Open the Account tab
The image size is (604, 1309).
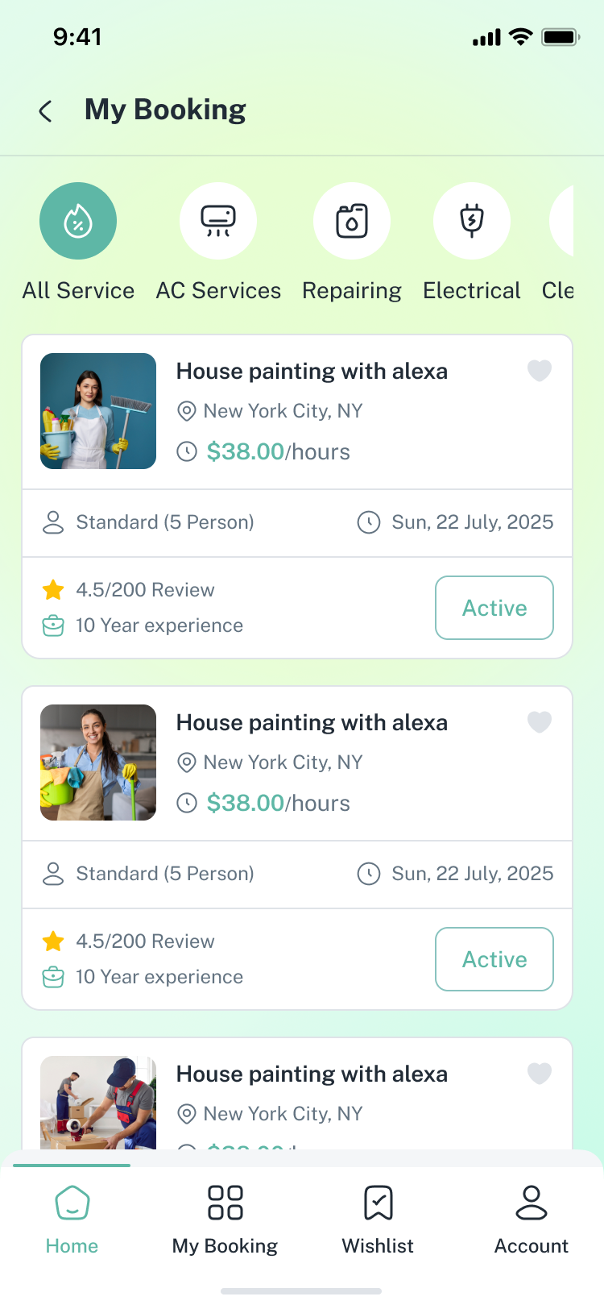click(x=531, y=1219)
